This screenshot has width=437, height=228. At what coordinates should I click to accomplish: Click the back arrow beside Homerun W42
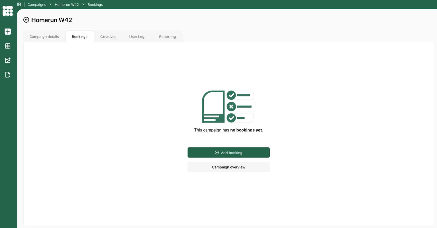point(26,20)
